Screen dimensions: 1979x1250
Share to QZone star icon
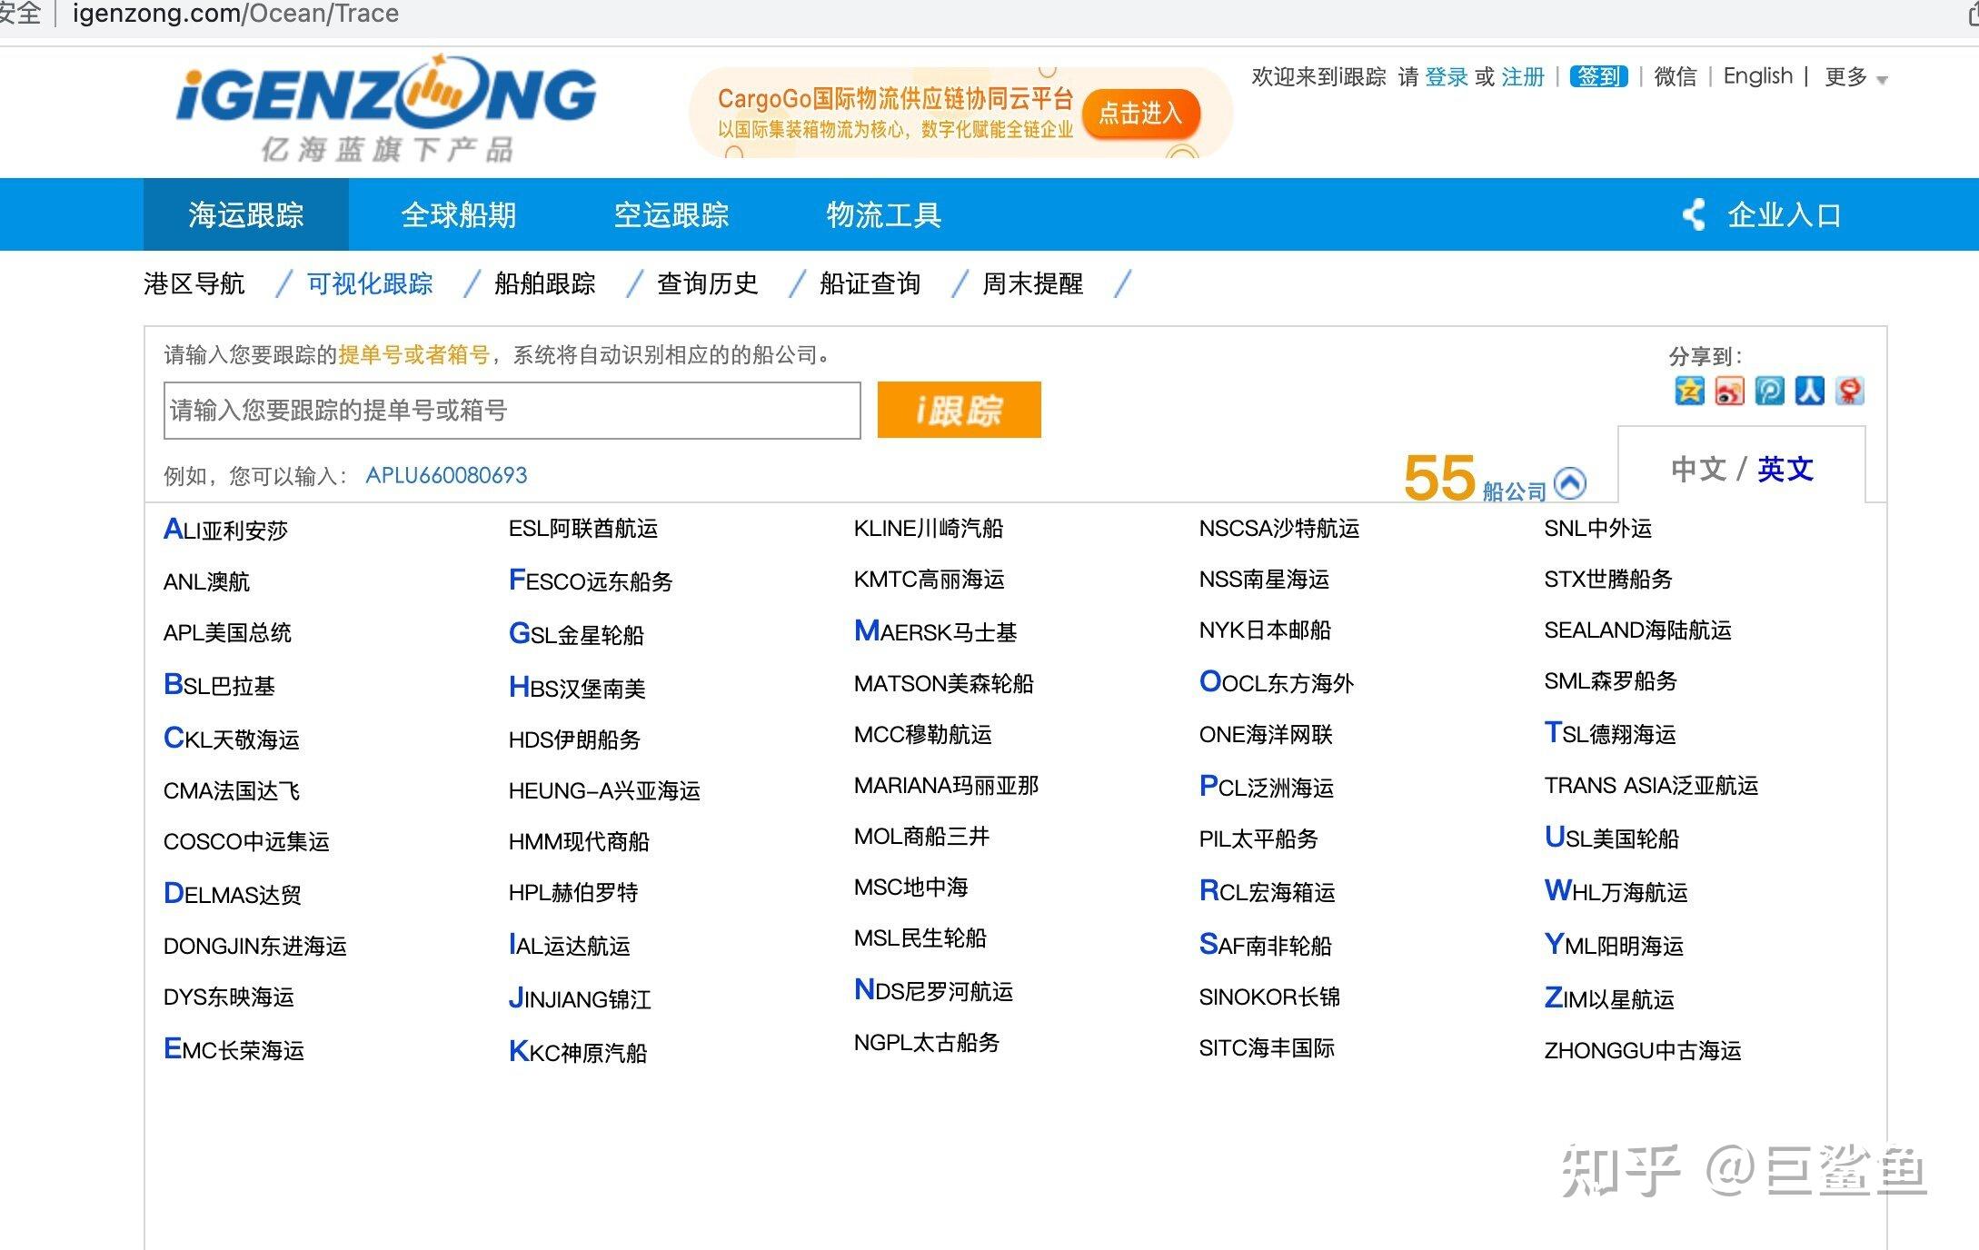click(x=1689, y=391)
